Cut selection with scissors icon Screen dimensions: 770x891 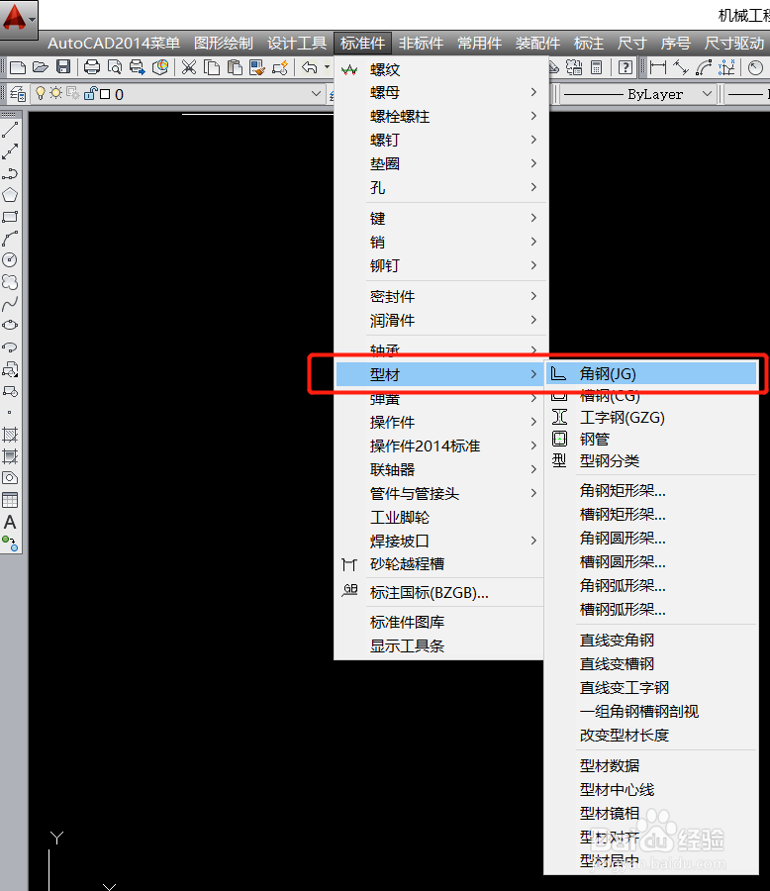[x=189, y=67]
